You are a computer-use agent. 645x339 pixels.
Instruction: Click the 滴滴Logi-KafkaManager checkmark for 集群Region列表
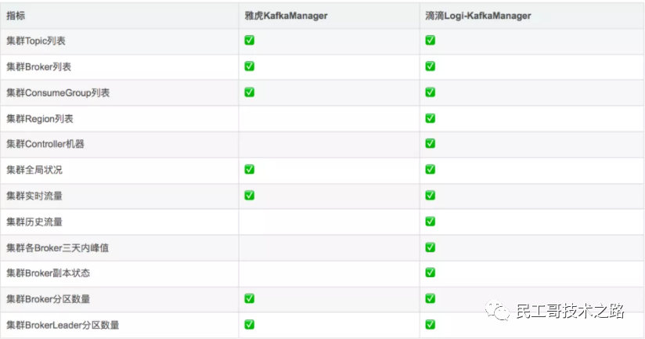tap(431, 118)
